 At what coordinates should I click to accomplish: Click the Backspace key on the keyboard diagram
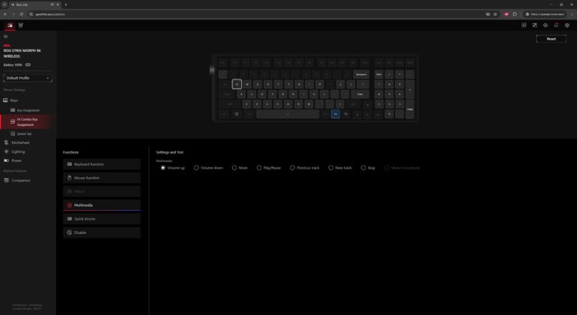(x=361, y=74)
